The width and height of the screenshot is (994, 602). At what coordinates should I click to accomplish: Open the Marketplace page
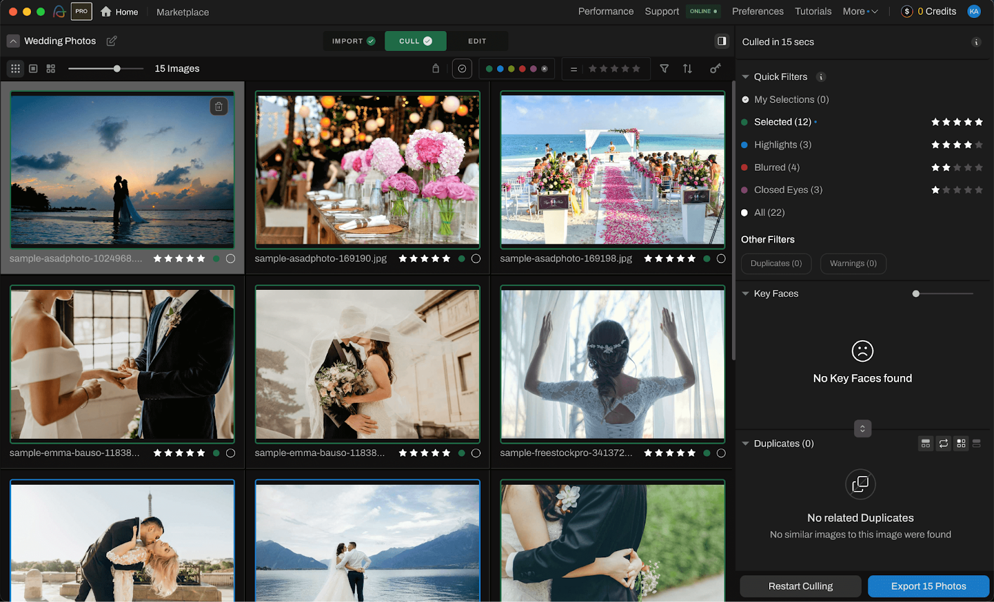(183, 12)
